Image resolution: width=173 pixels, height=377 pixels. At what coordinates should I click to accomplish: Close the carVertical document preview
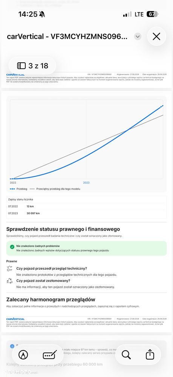coord(156,37)
